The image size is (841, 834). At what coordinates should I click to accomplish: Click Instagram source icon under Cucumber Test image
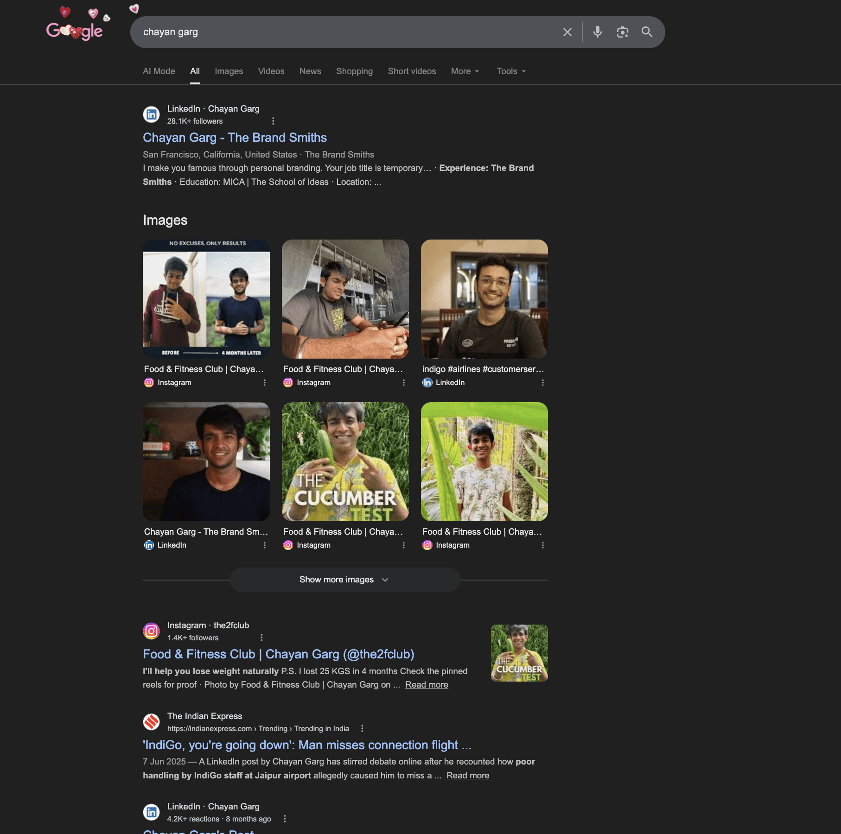pos(288,545)
